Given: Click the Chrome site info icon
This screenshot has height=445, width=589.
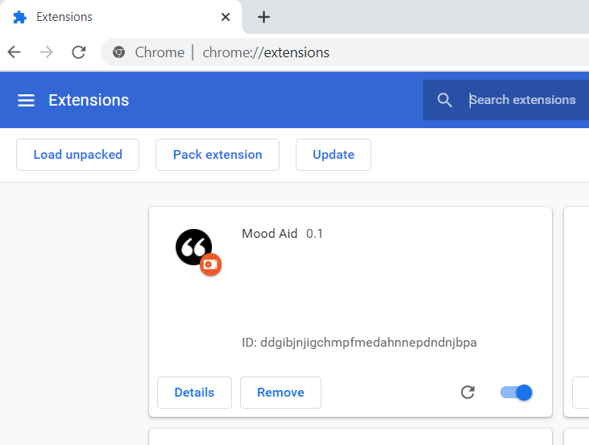Looking at the screenshot, I should (x=118, y=52).
